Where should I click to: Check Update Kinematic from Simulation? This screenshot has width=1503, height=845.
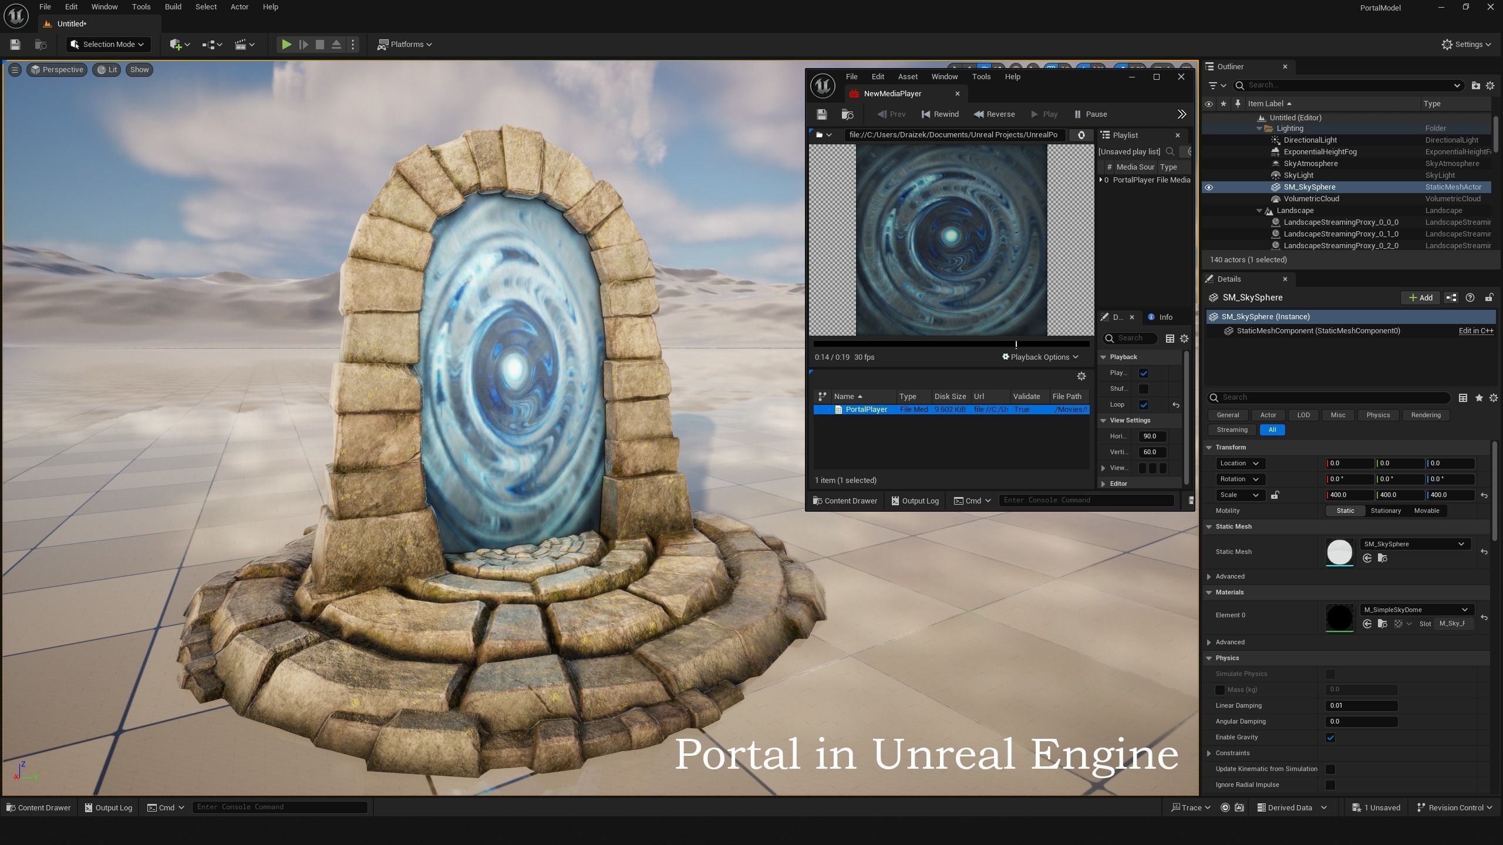click(x=1330, y=769)
